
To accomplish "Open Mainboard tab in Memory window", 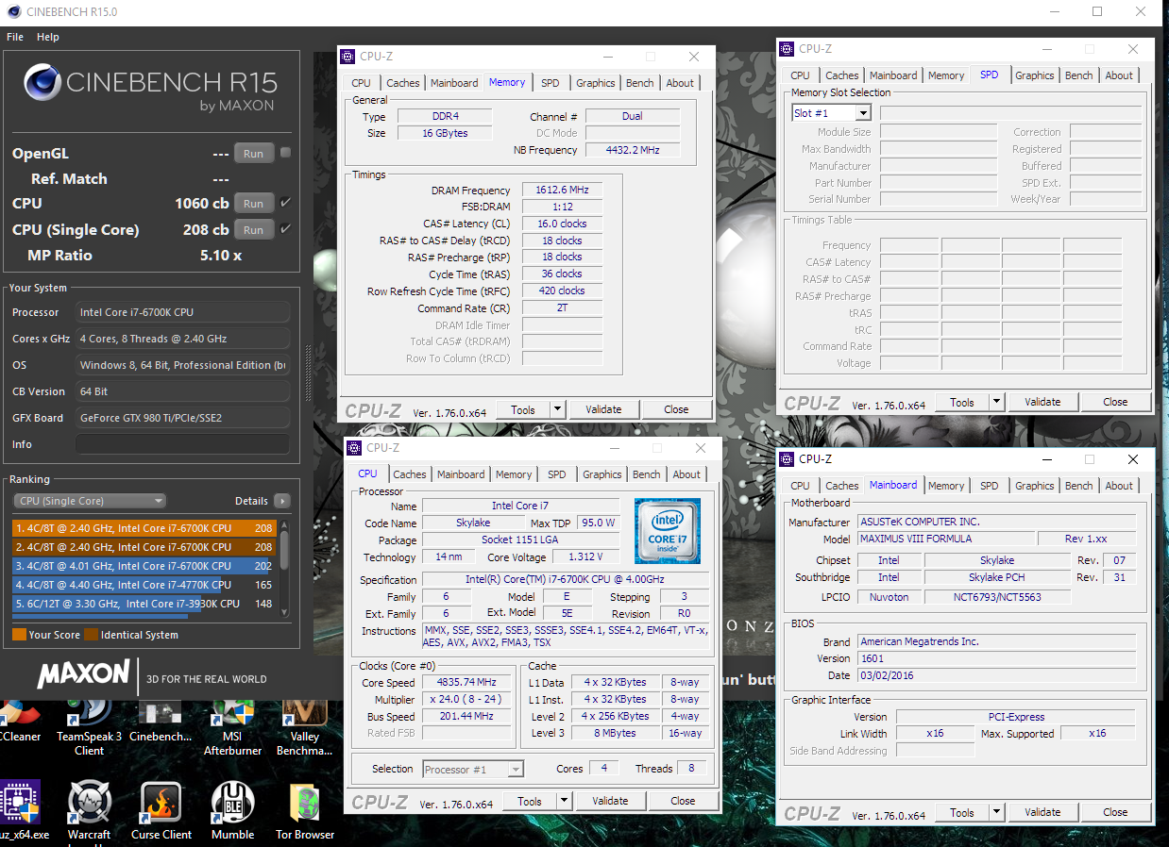I will click(x=454, y=83).
